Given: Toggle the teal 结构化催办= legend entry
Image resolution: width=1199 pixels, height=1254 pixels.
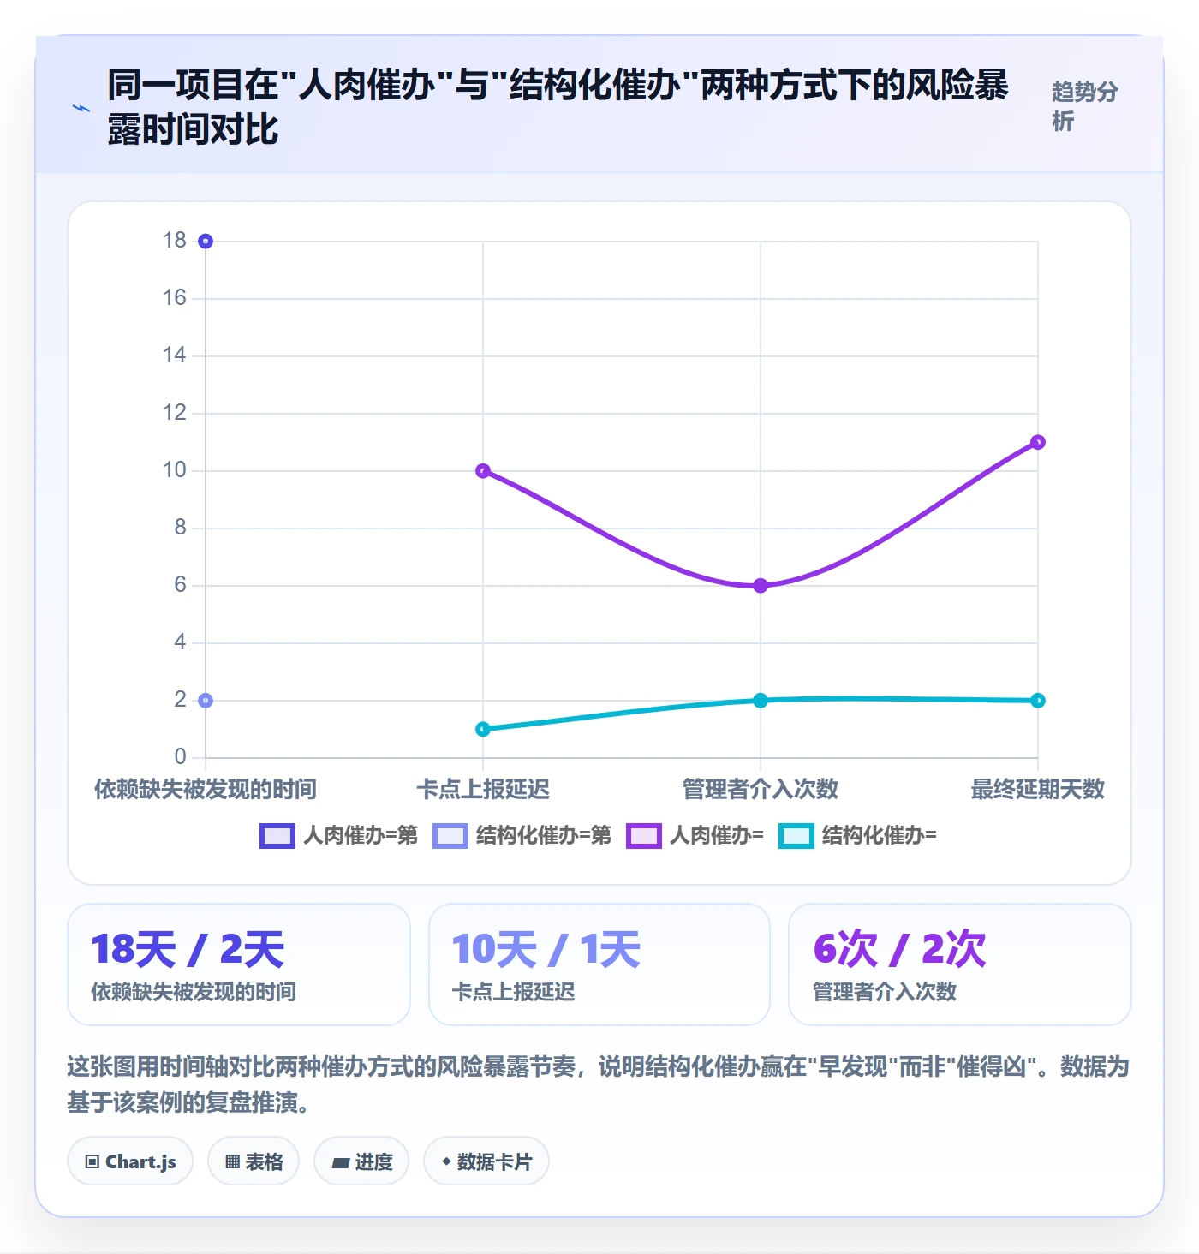Looking at the screenshot, I should click(857, 835).
